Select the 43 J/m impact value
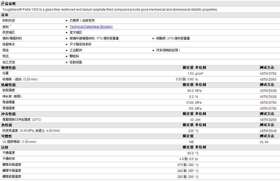Viewport: 280px width, 181px height. coord(195,120)
